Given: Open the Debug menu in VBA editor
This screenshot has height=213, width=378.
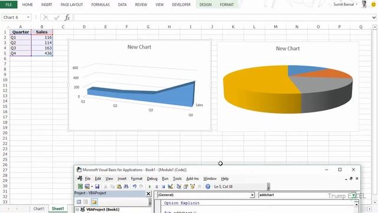Looking at the screenshot, I should pos(152,179).
